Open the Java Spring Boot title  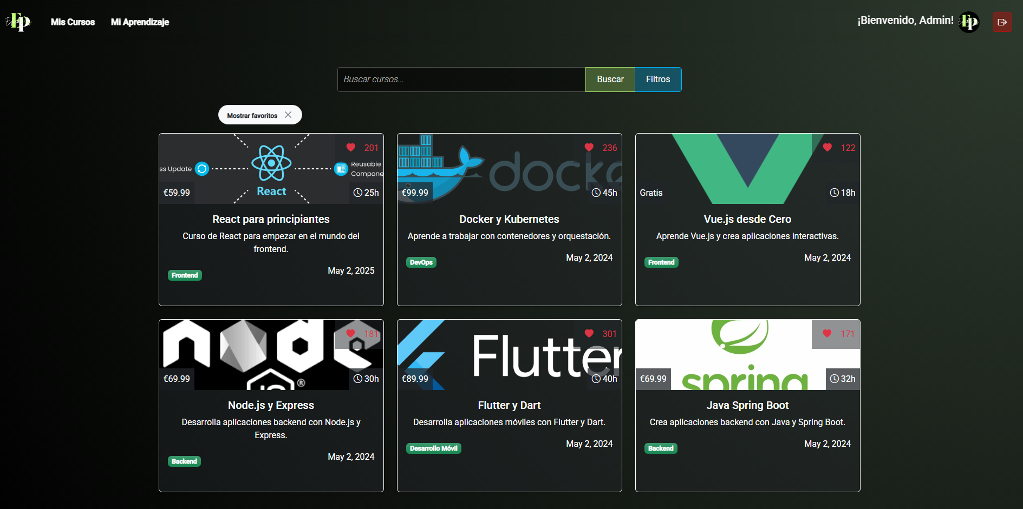(747, 405)
